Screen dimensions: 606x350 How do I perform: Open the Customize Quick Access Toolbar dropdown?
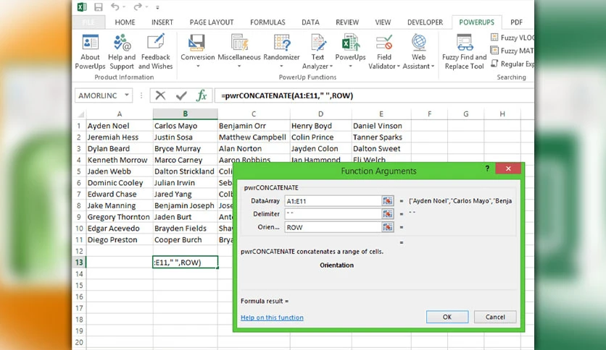(x=158, y=7)
